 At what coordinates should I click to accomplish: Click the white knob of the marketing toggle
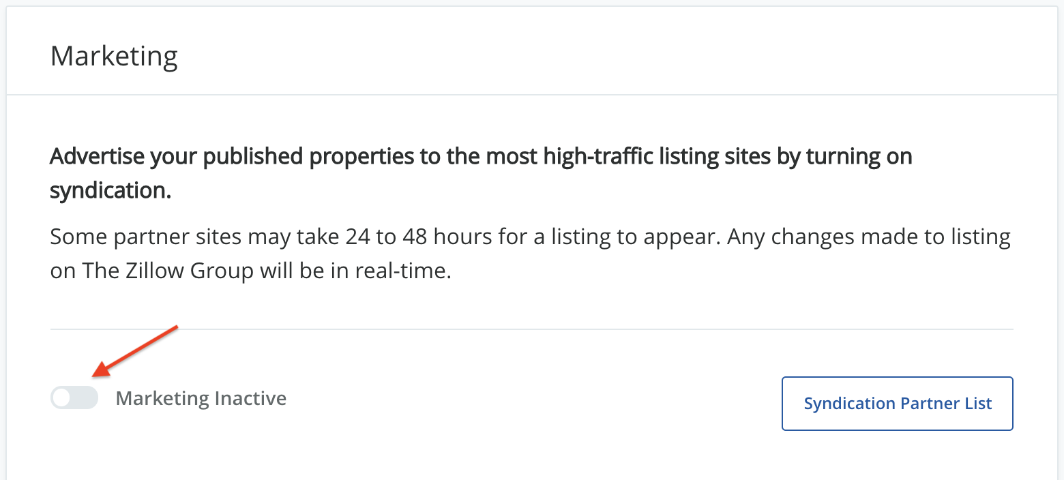pyautogui.click(x=63, y=398)
